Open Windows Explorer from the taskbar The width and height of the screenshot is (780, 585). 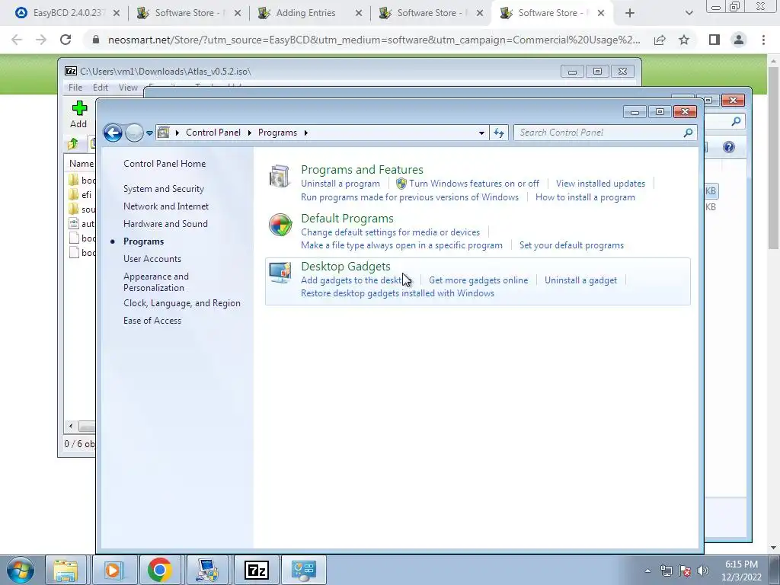(66, 570)
